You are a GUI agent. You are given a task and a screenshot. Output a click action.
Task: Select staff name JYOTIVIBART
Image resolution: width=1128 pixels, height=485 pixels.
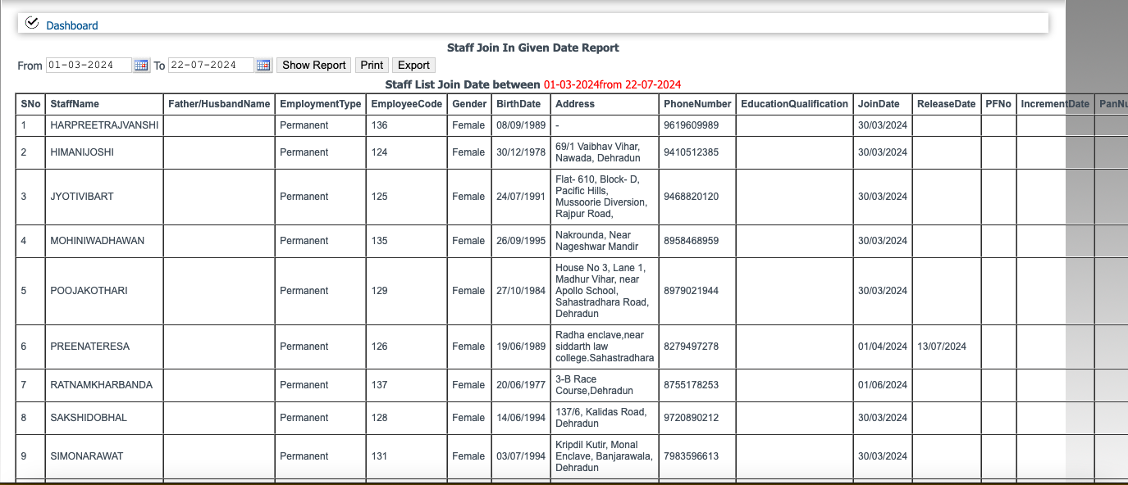pyautogui.click(x=82, y=197)
